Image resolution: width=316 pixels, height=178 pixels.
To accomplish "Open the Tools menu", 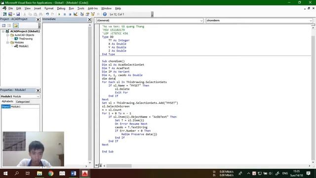I will [x=81, y=8].
